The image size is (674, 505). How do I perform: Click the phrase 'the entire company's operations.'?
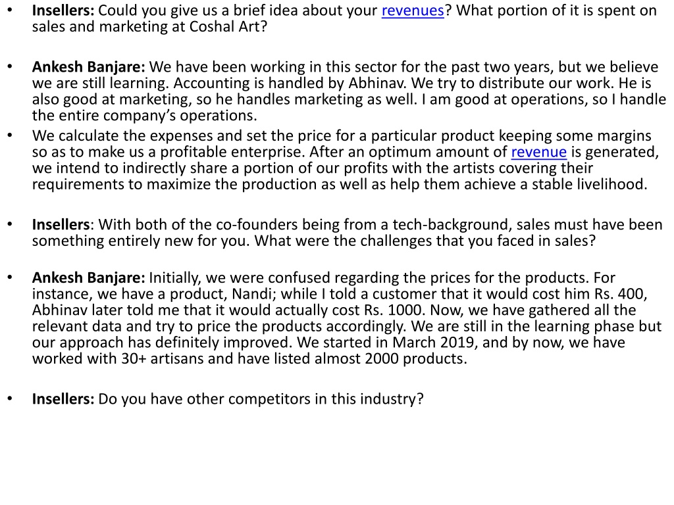(144, 116)
